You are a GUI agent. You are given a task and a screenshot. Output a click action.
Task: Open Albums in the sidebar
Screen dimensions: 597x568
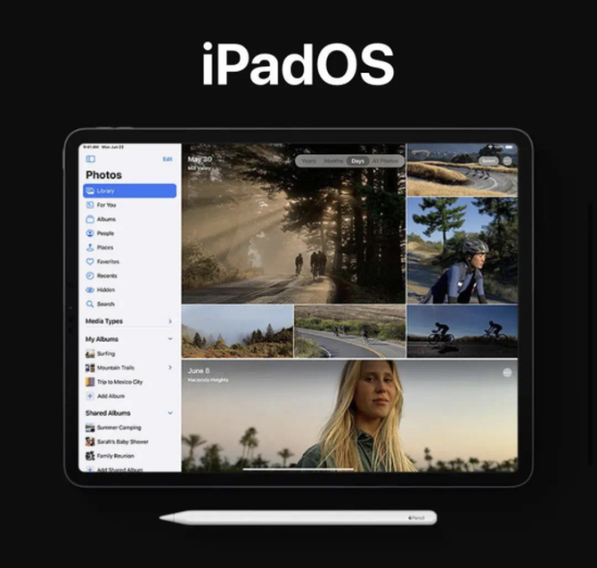pyautogui.click(x=129, y=219)
